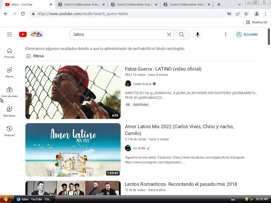Screen dimensions: 271x203
Task: Open the Chrome profile avatar
Action: point(257,14)
